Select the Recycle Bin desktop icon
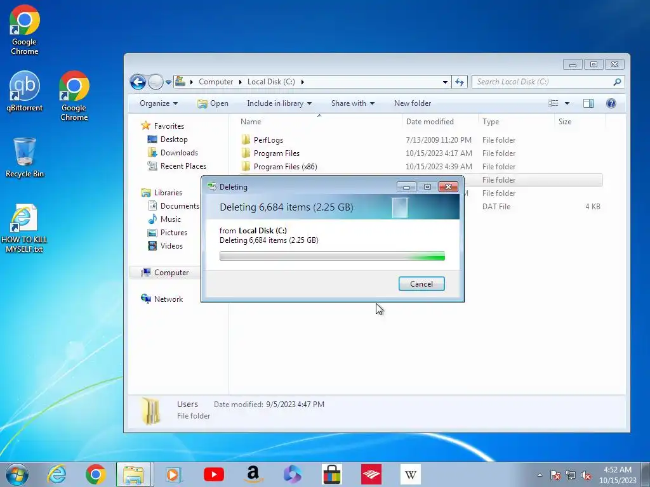The width and height of the screenshot is (650, 487). tap(25, 158)
